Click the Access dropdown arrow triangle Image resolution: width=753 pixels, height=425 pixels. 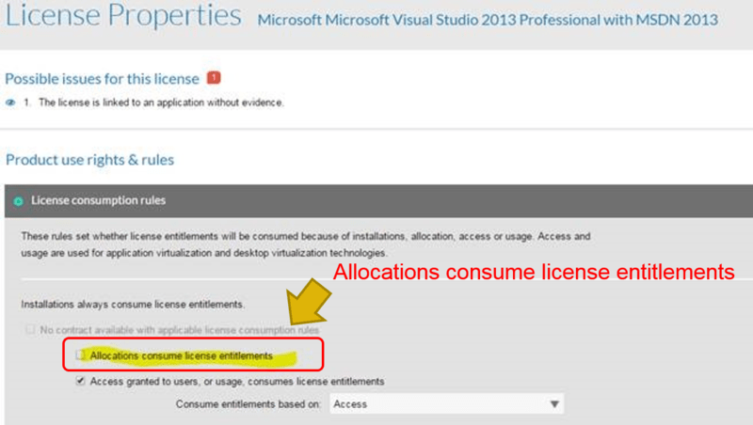(553, 404)
